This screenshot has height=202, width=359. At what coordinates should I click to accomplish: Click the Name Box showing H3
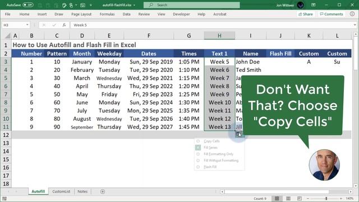pyautogui.click(x=13, y=25)
